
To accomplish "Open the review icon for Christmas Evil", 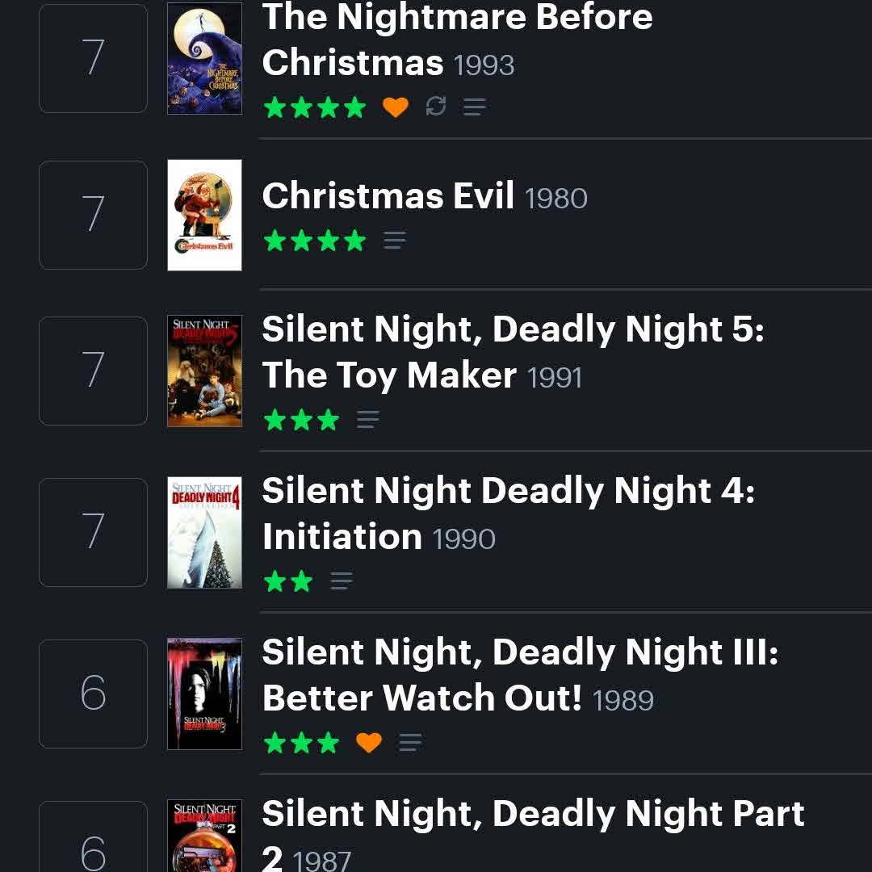I will click(394, 241).
